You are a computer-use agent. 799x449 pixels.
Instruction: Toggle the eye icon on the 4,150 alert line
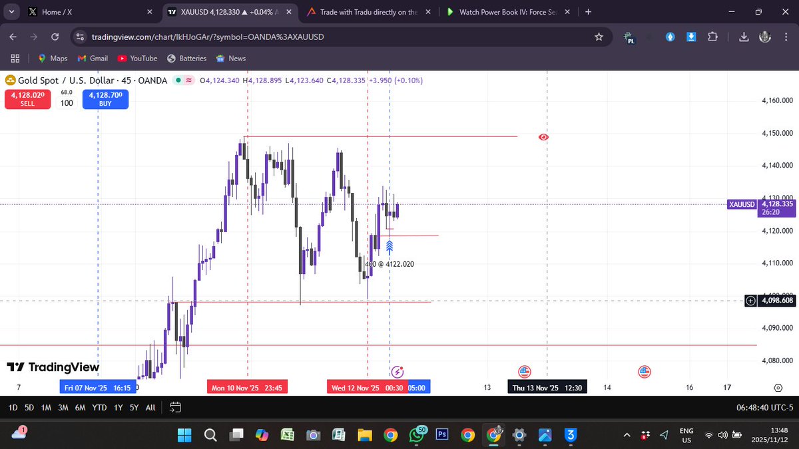[543, 137]
